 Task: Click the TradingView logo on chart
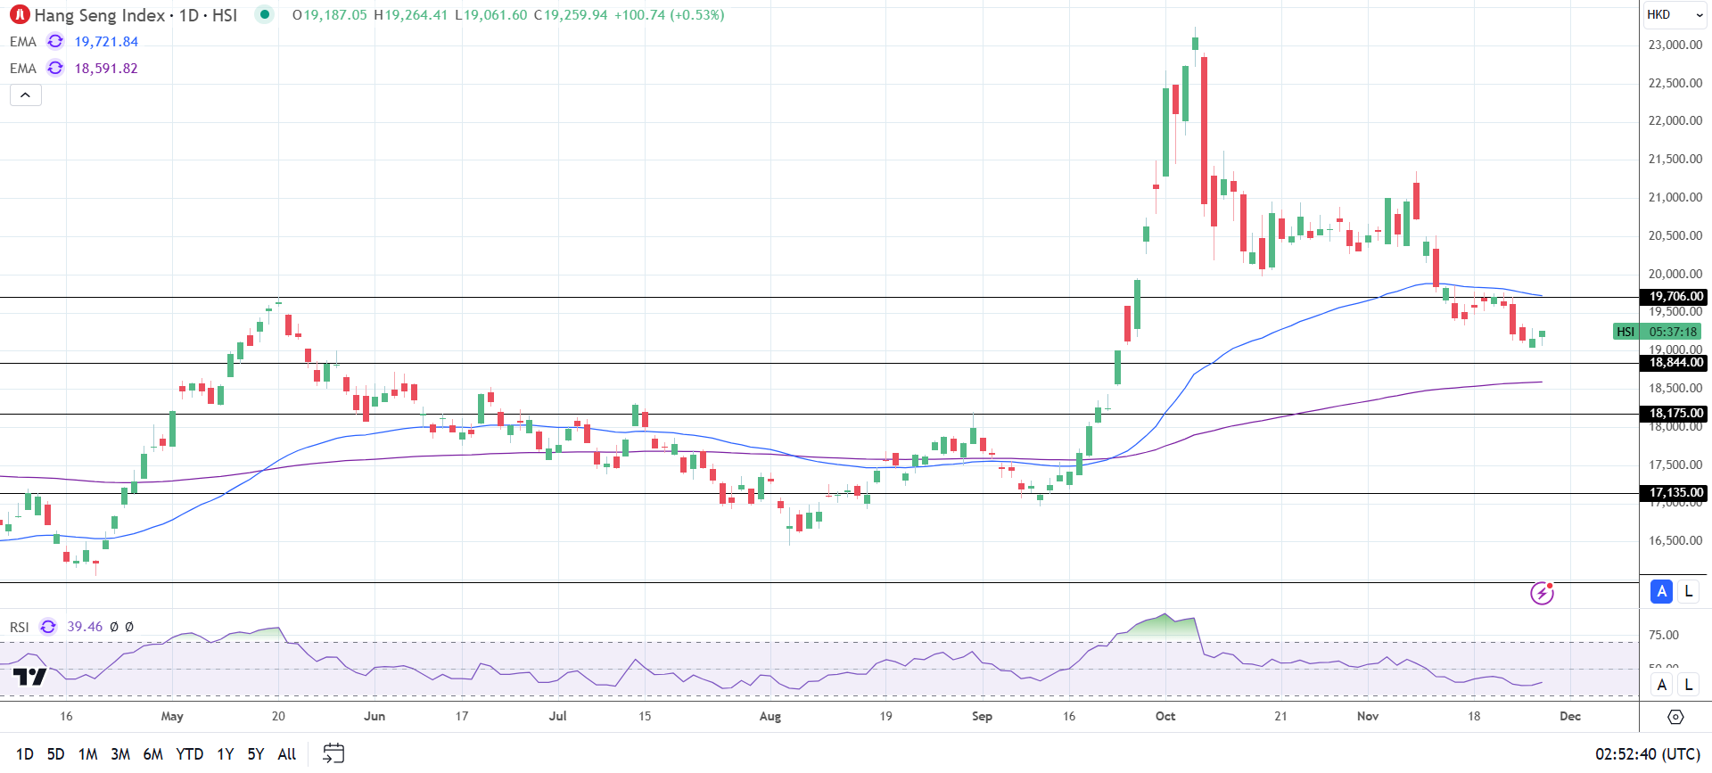[29, 678]
